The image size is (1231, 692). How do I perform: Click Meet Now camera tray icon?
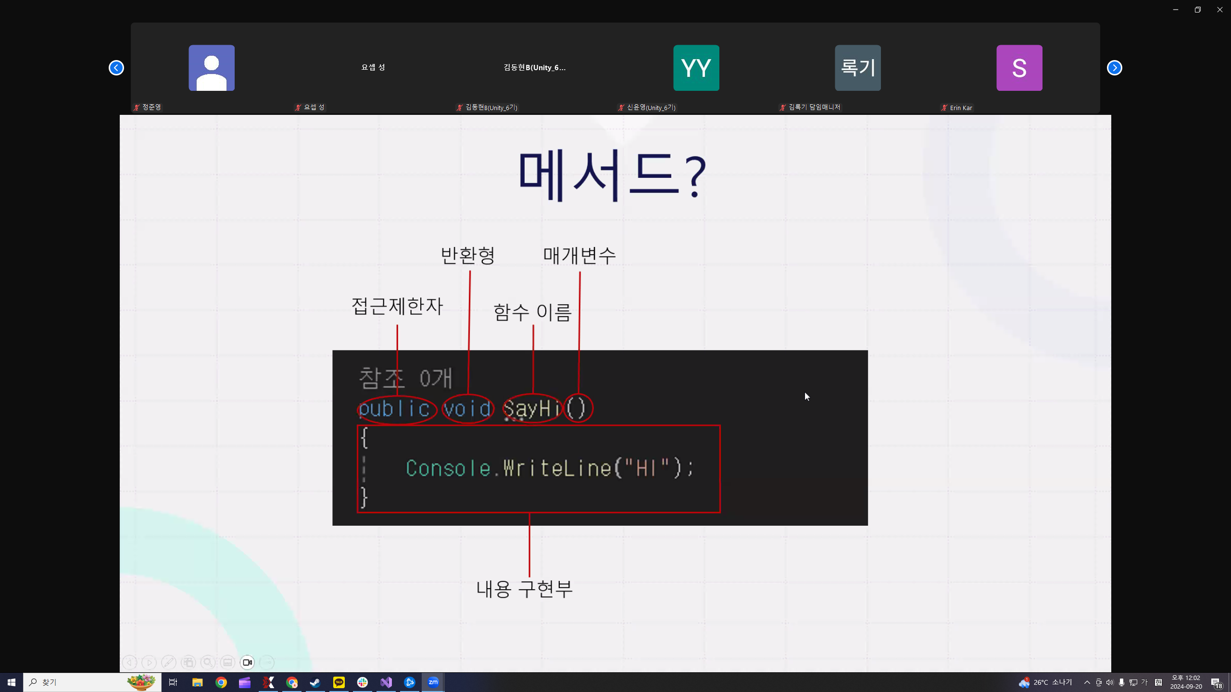point(1099,682)
